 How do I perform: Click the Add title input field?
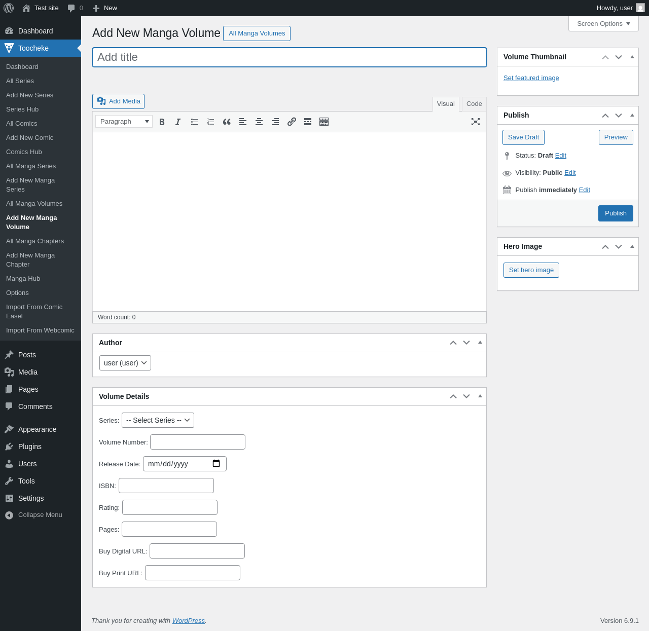(289, 57)
